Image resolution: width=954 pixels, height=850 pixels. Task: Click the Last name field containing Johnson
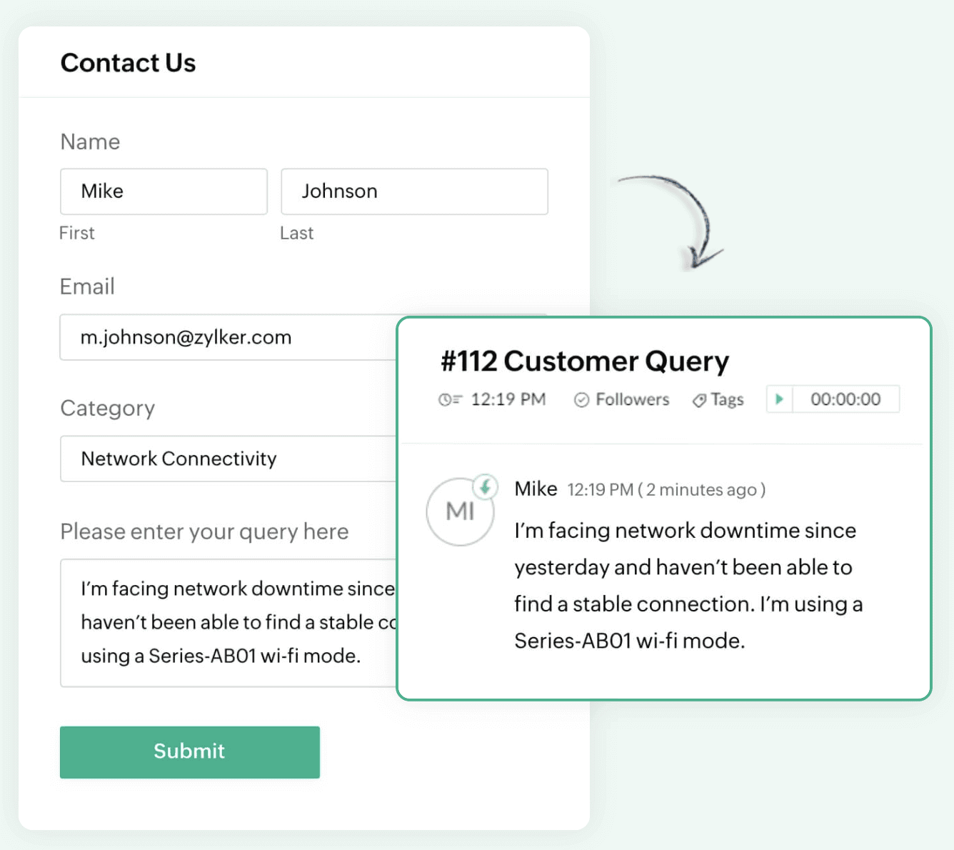[414, 191]
